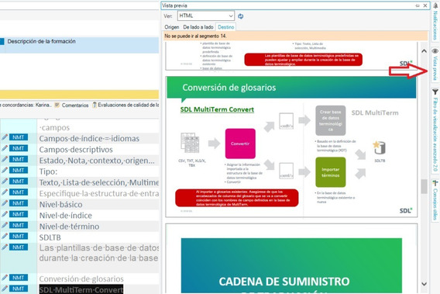
Task: Select the Conversión de glosarios segment text
Action: [81, 278]
